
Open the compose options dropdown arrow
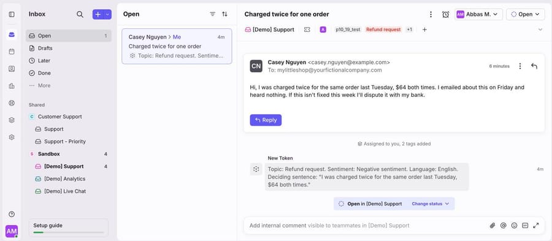[x=108, y=15]
